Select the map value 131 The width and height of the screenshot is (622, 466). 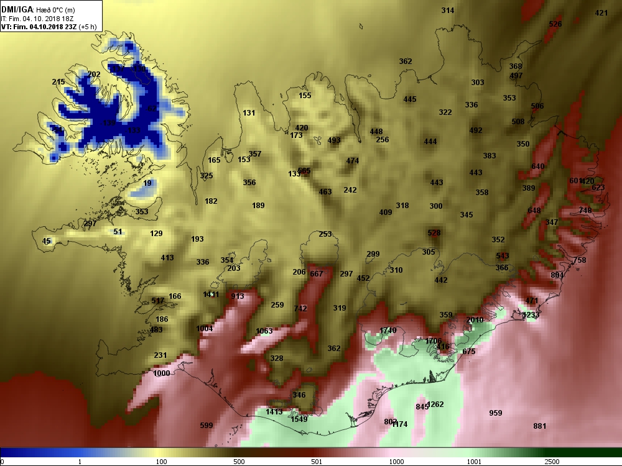click(x=249, y=113)
